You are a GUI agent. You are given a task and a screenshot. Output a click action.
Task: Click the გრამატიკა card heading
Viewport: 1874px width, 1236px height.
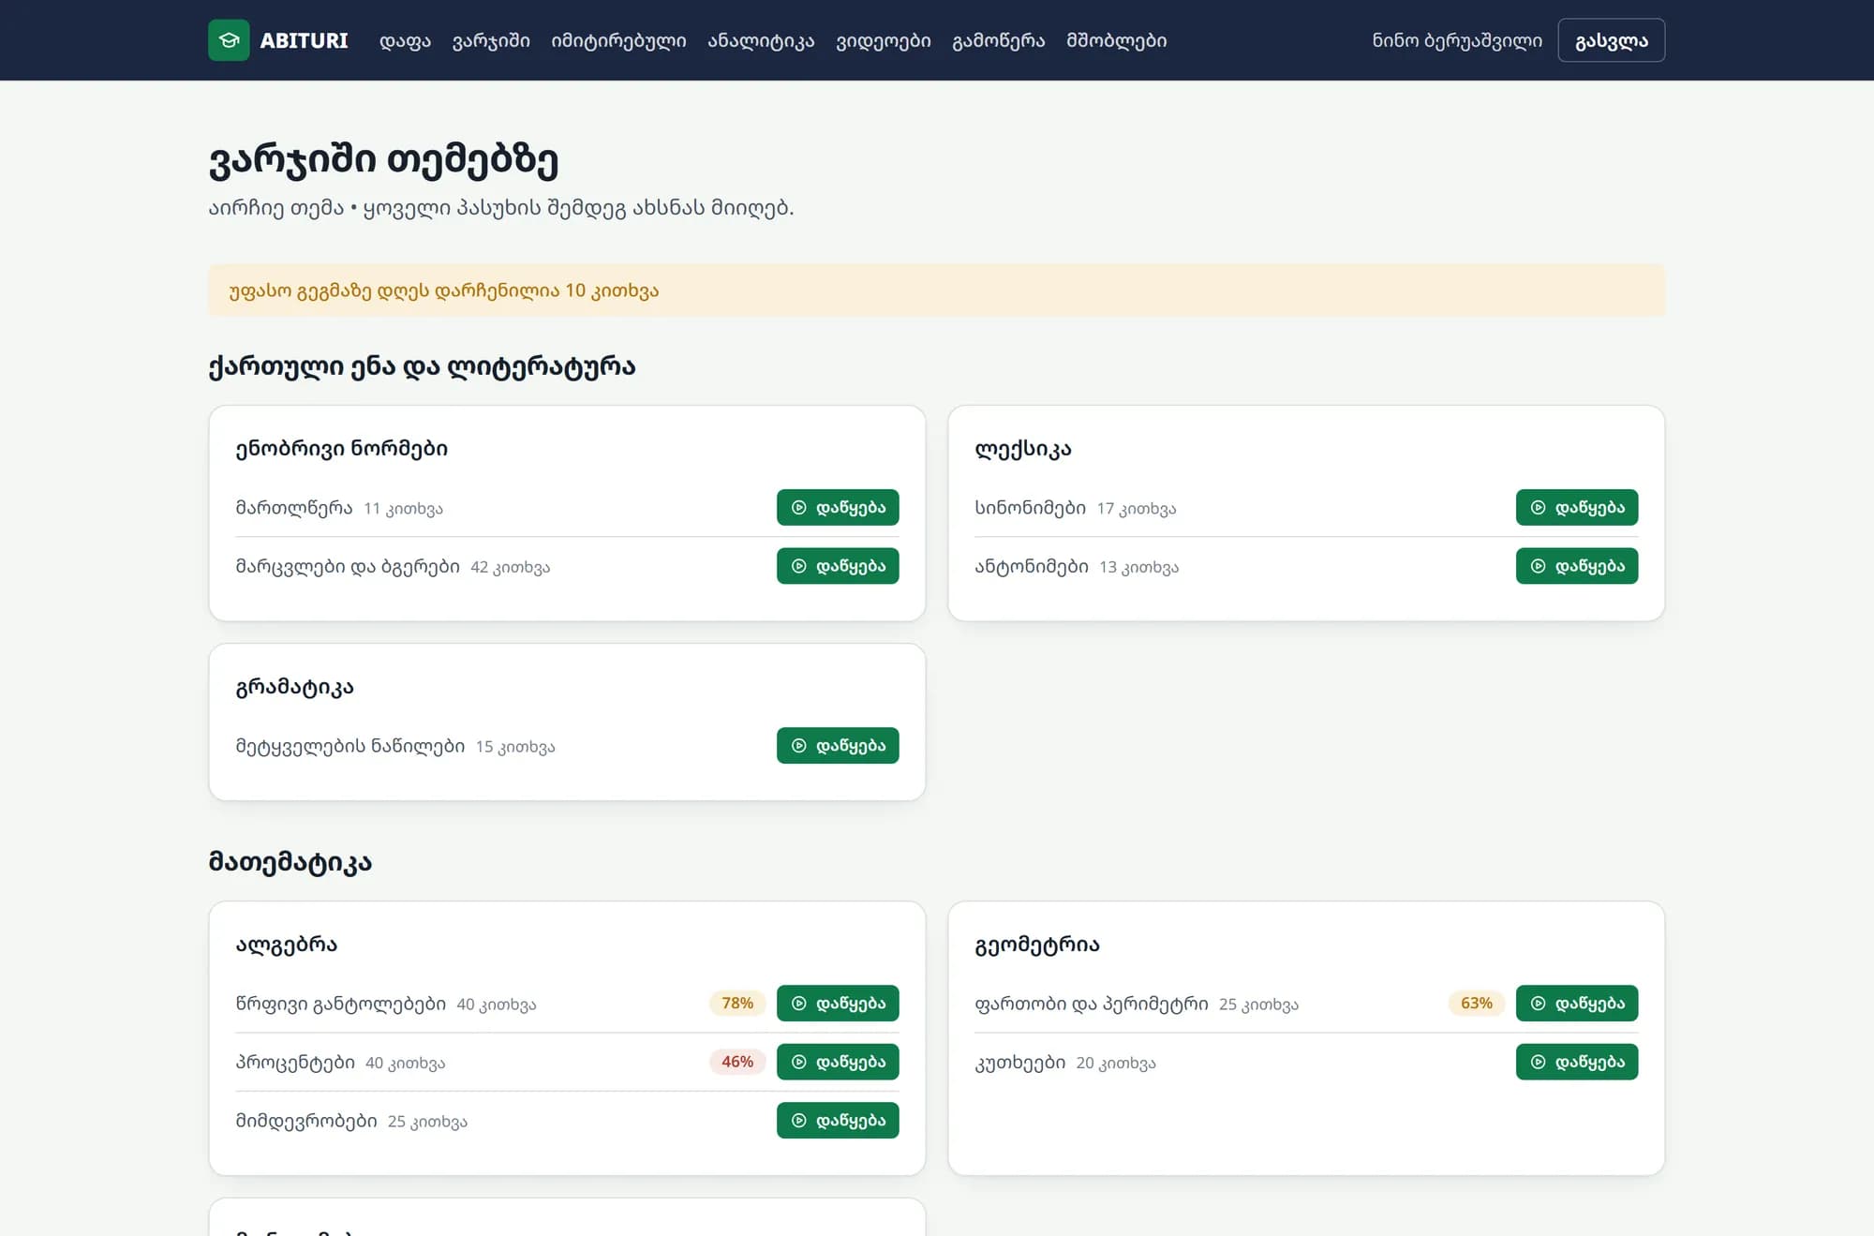[294, 687]
